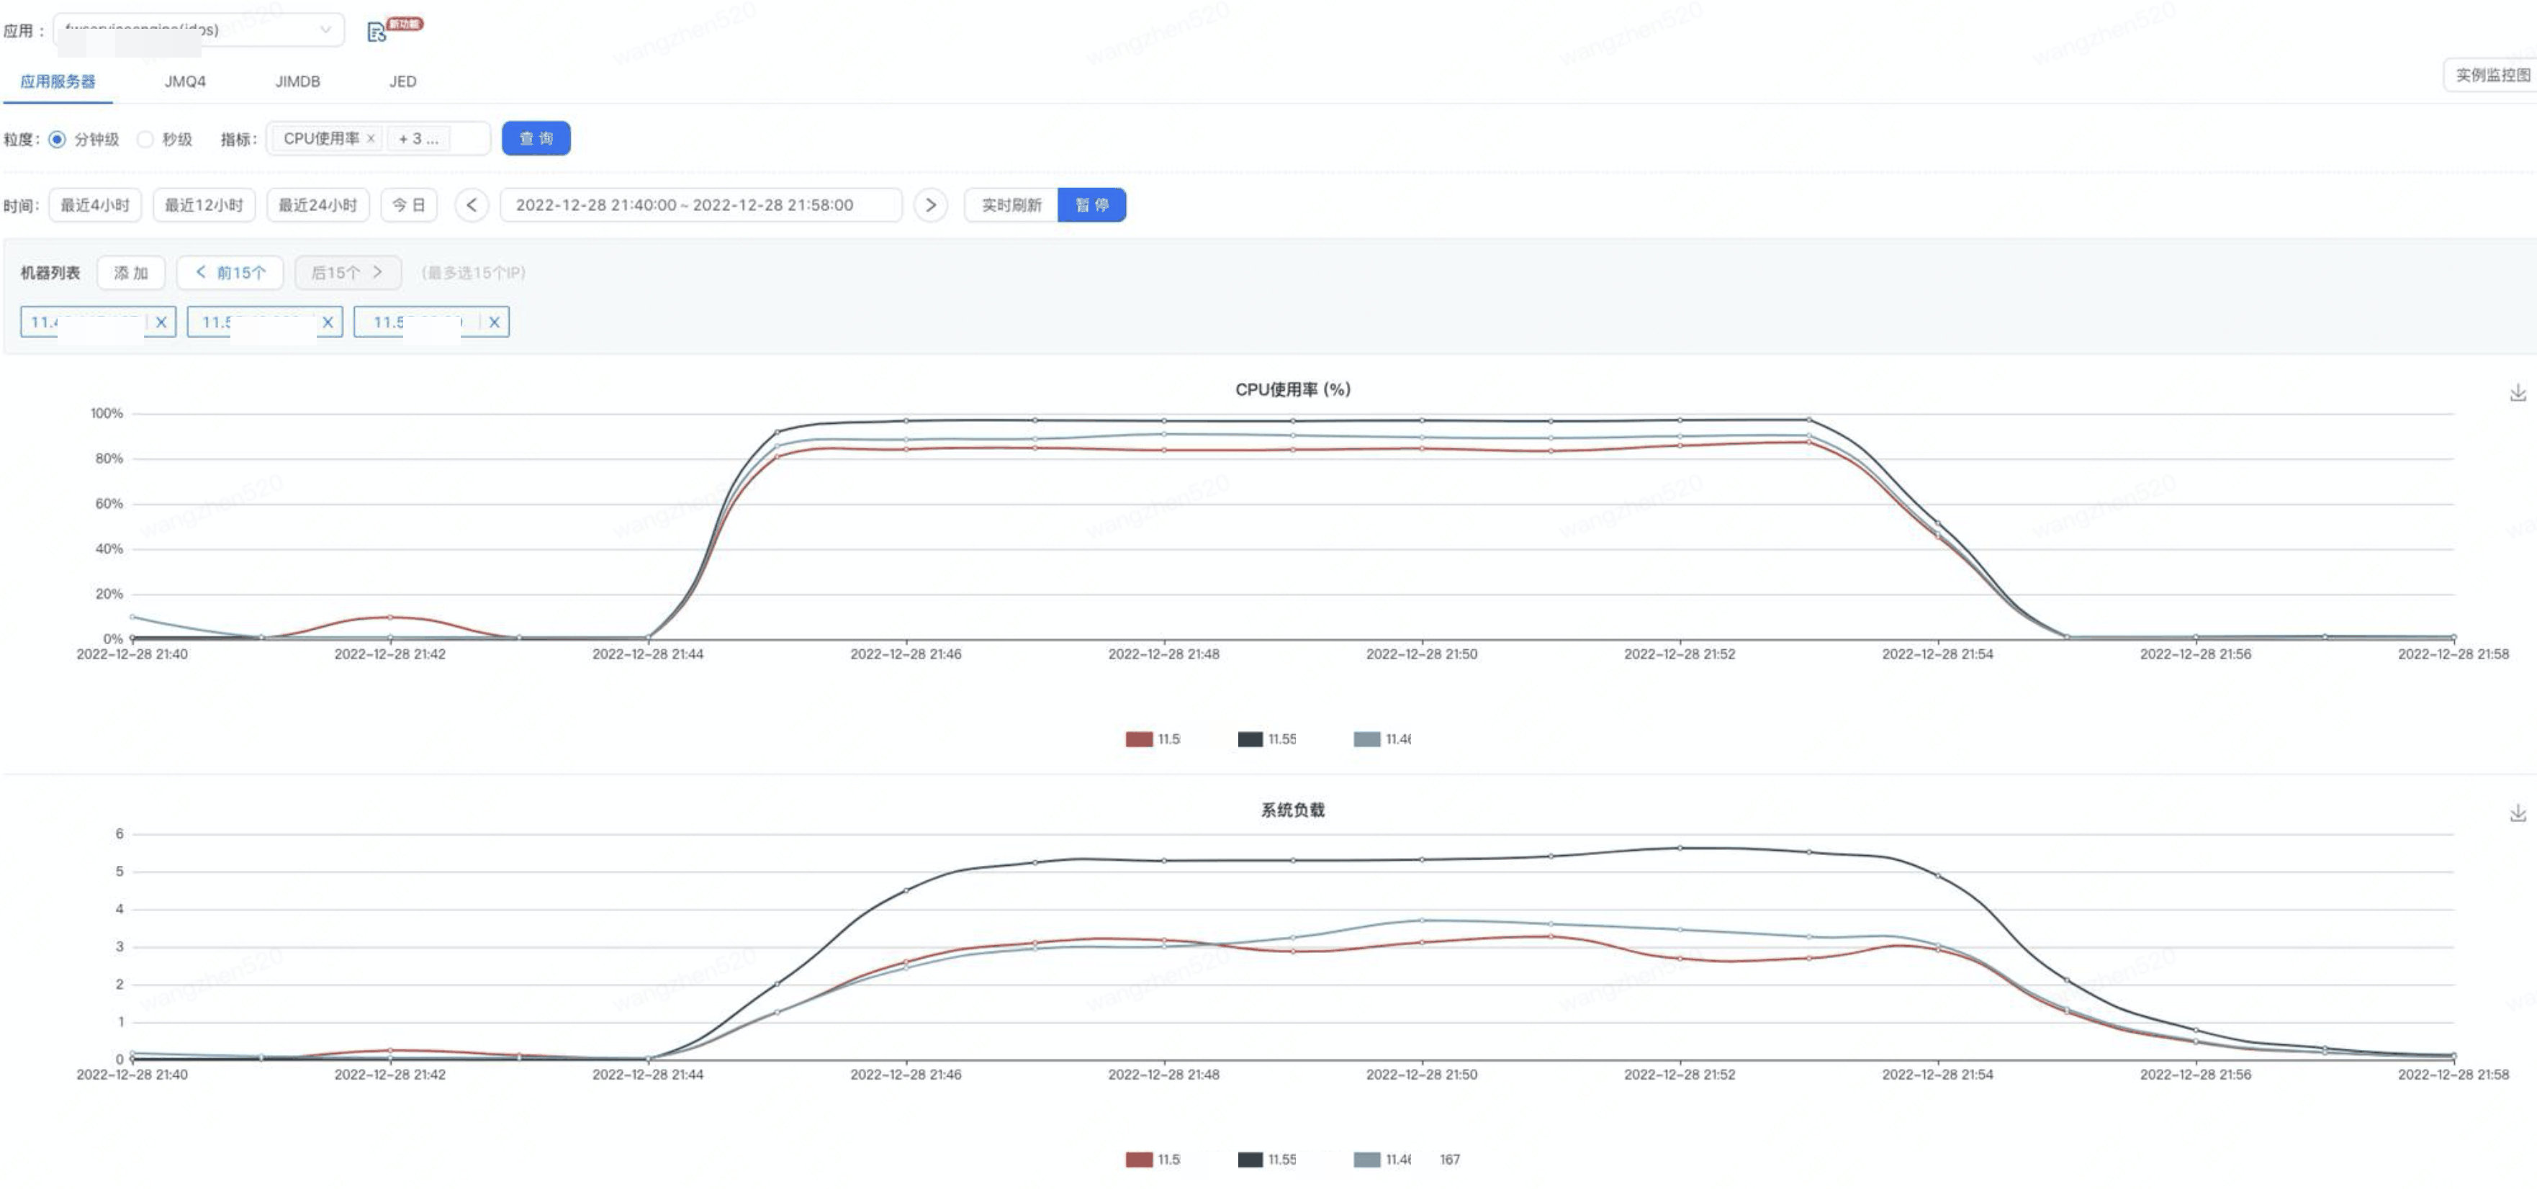
Task: Click the 查询 query button
Action: pyautogui.click(x=536, y=139)
